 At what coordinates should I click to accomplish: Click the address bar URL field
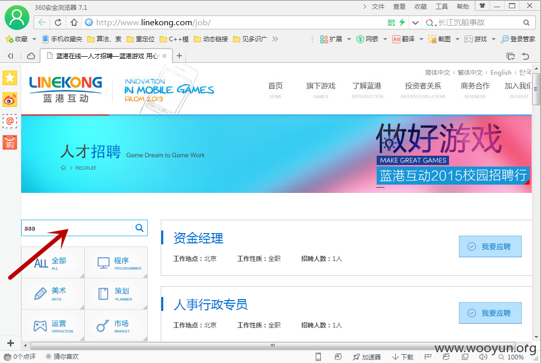coord(235,23)
